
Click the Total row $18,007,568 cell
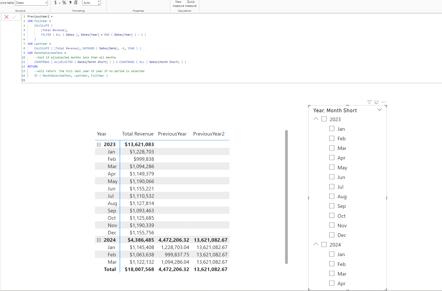139,270
